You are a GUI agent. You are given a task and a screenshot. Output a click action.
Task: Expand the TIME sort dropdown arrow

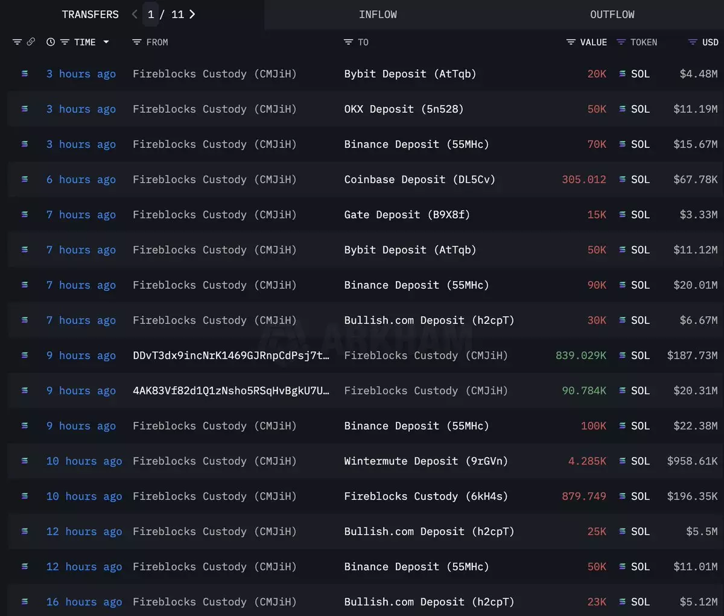click(x=106, y=42)
